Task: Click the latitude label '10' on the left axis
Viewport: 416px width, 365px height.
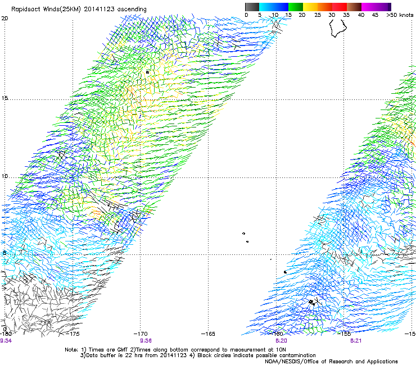Action: click(4, 176)
